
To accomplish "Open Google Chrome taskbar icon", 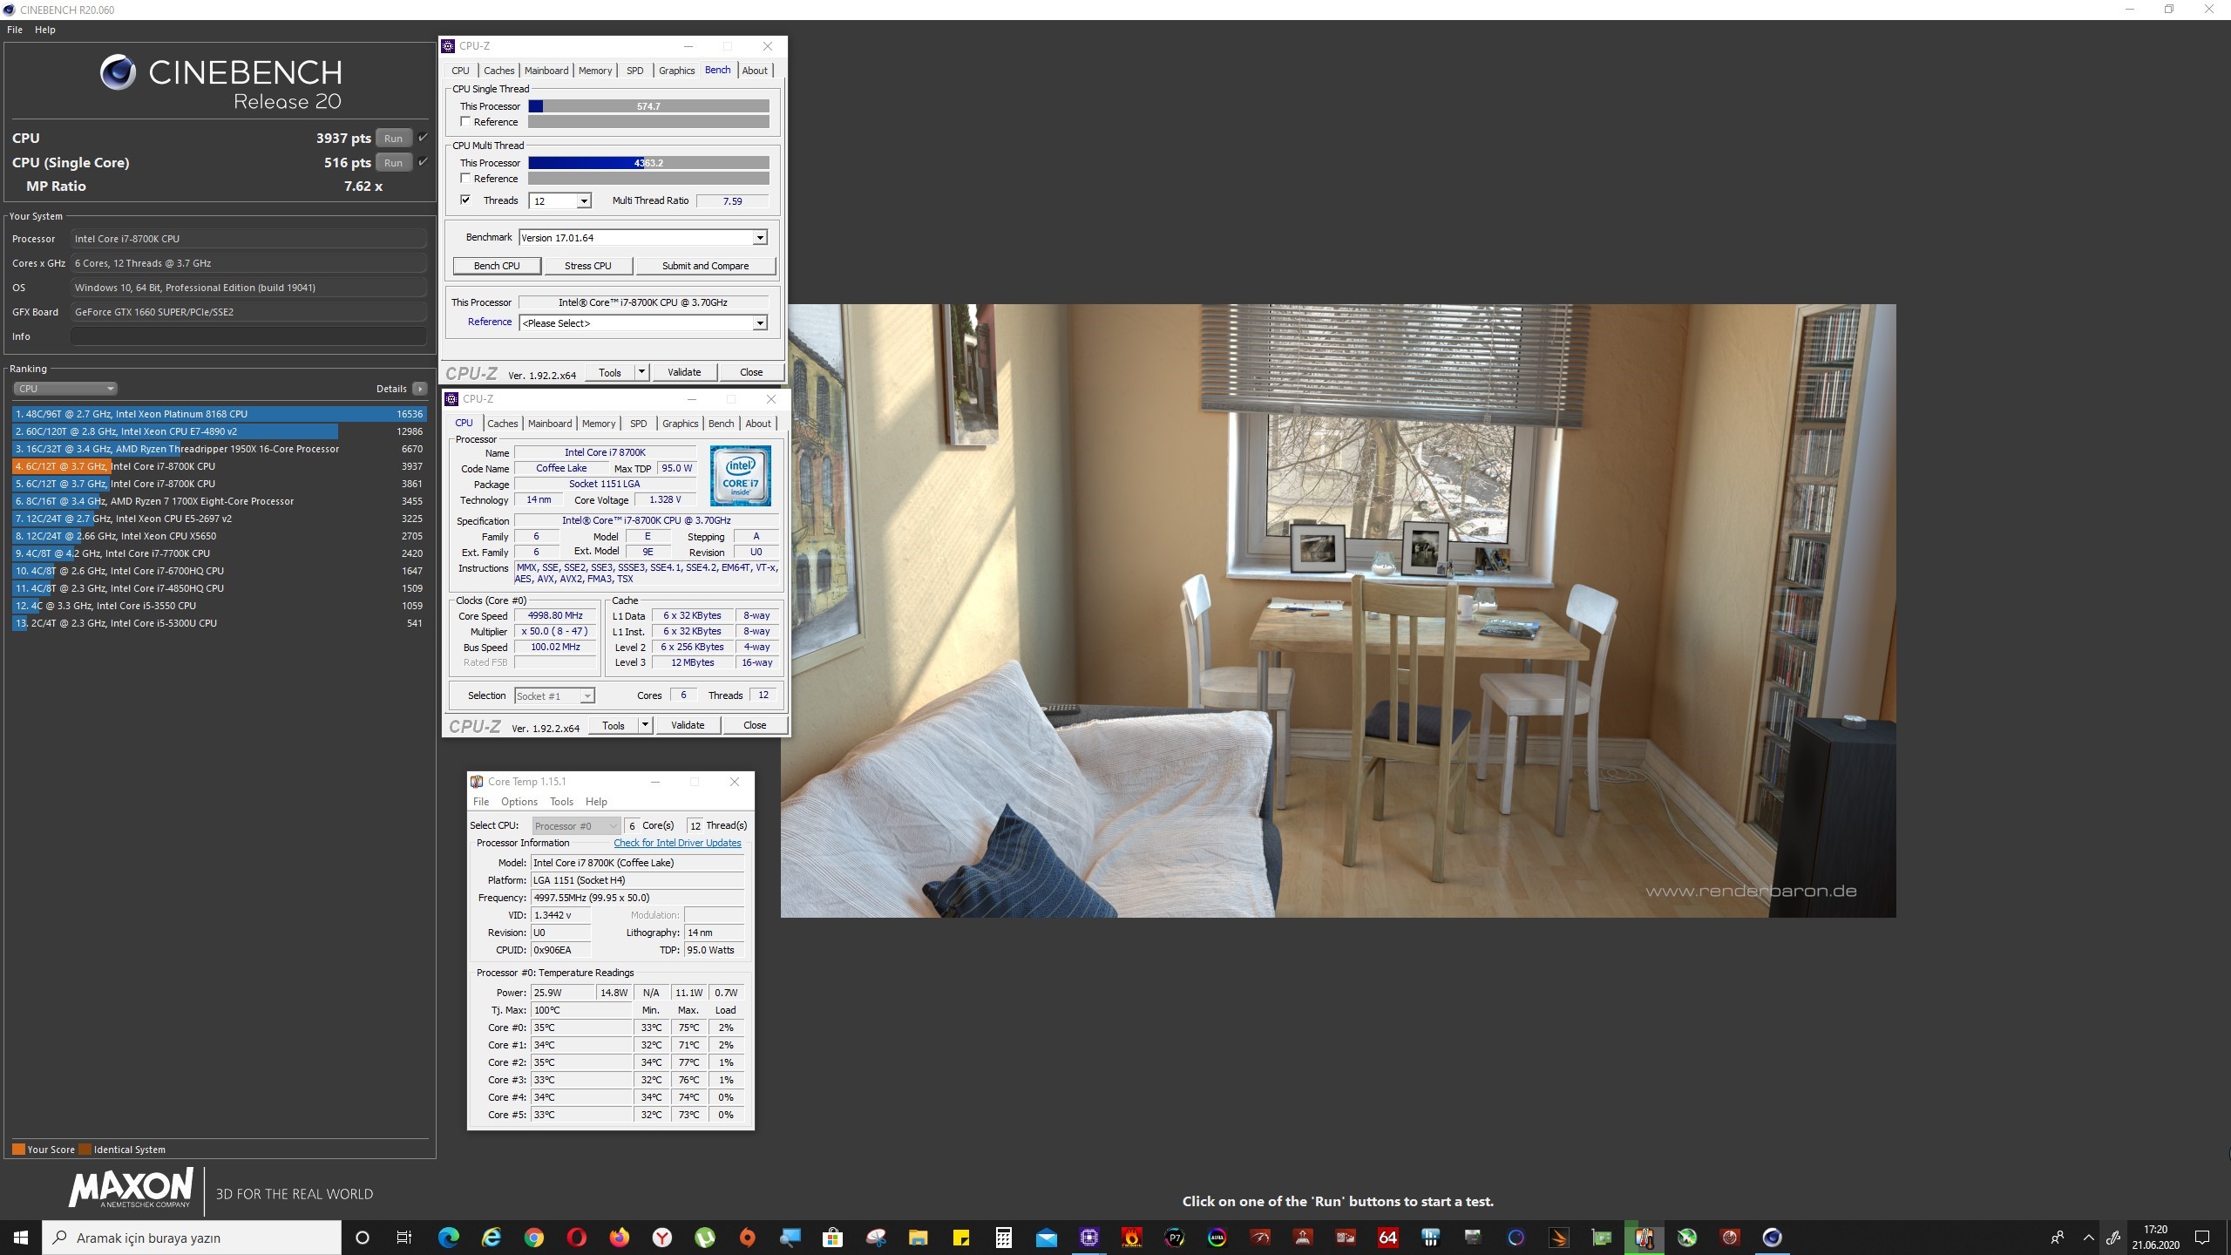I will [x=534, y=1237].
